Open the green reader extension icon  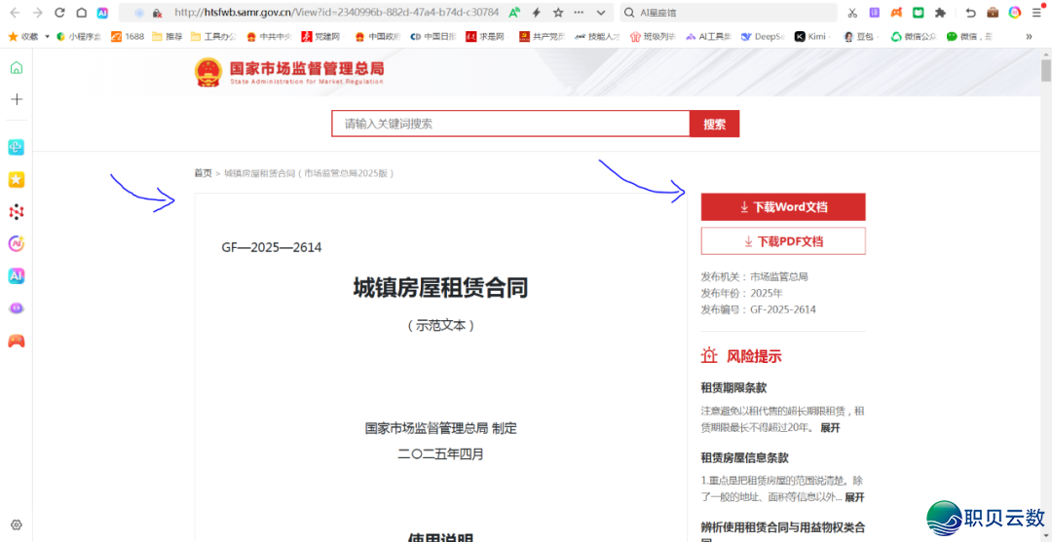point(918,12)
